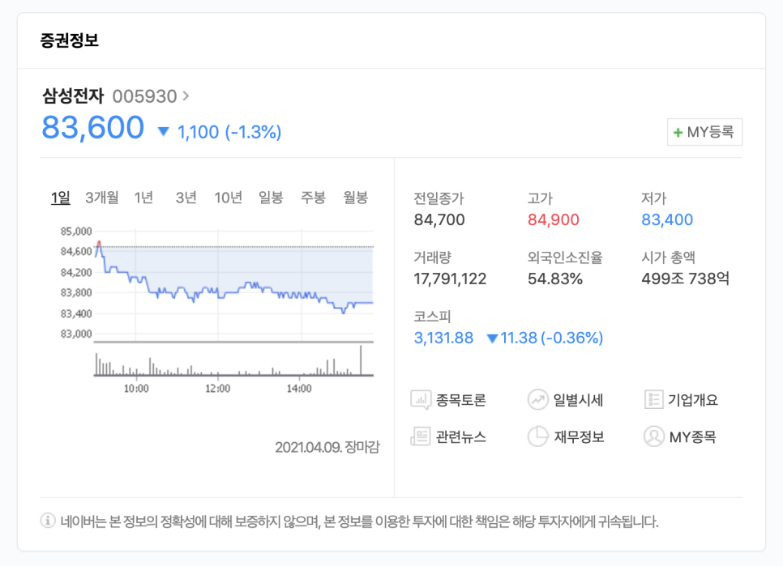Click the stock code 005930
The image size is (783, 566).
[144, 96]
